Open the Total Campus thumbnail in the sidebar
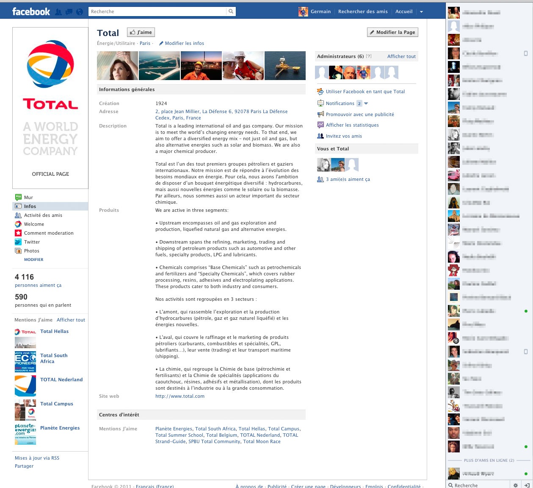The width and height of the screenshot is (533, 488). [x=25, y=410]
